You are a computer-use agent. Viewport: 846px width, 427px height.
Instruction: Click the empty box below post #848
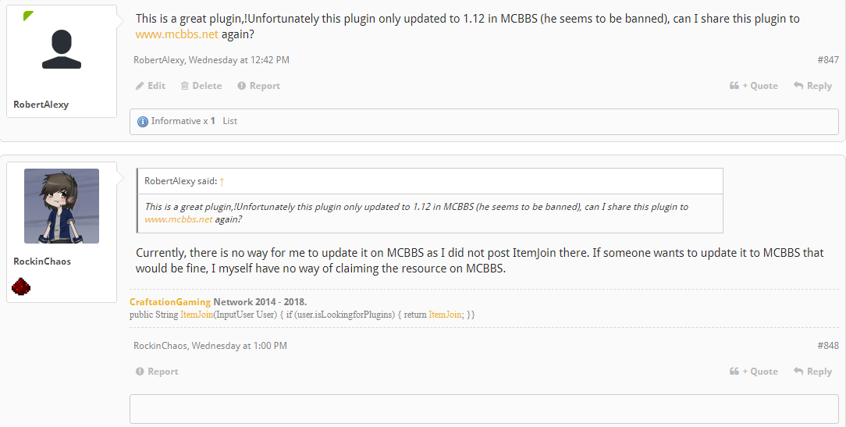[x=484, y=409]
